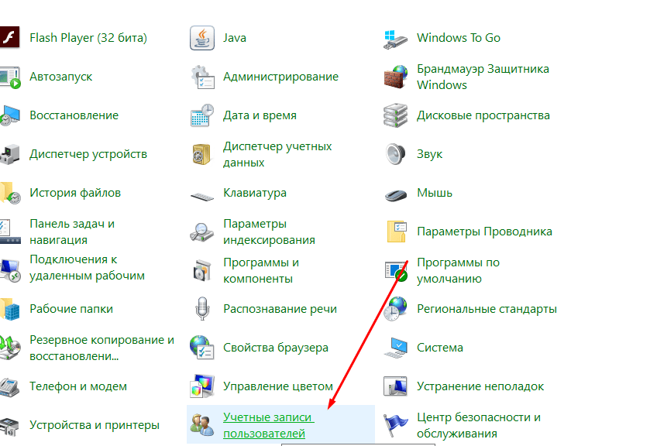Viewport: 657px width, 446px height.
Task: Open the Восстановление link
Action: [x=74, y=115]
